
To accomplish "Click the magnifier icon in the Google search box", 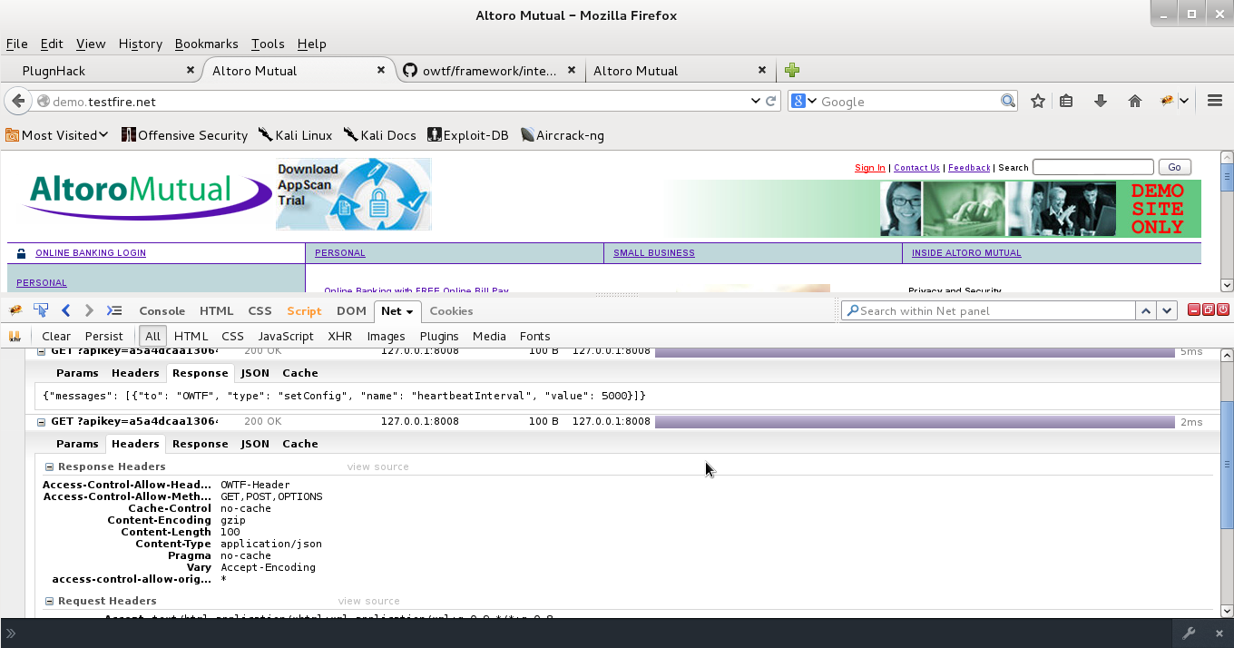I will (1008, 102).
